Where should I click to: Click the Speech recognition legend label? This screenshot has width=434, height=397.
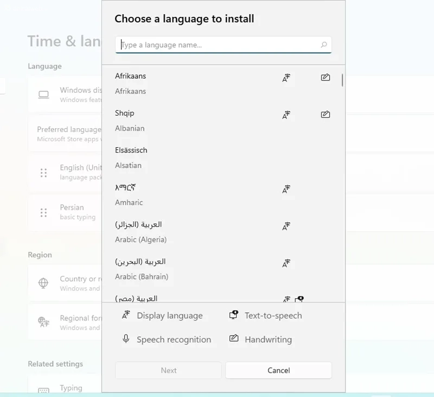click(174, 339)
